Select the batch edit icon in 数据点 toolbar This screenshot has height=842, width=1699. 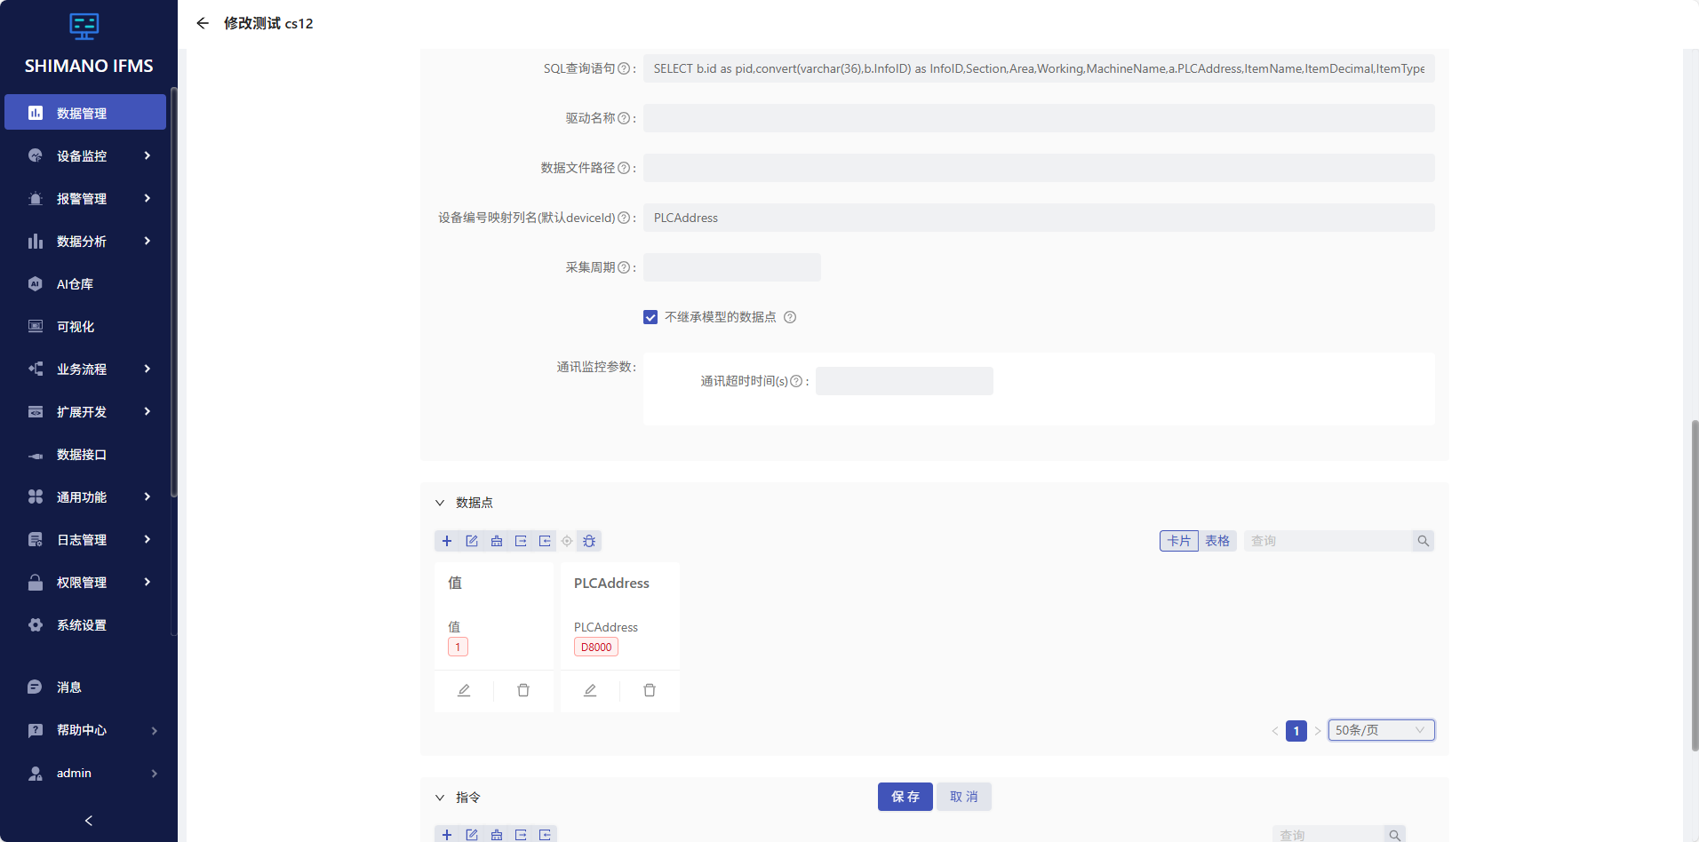tap(472, 541)
